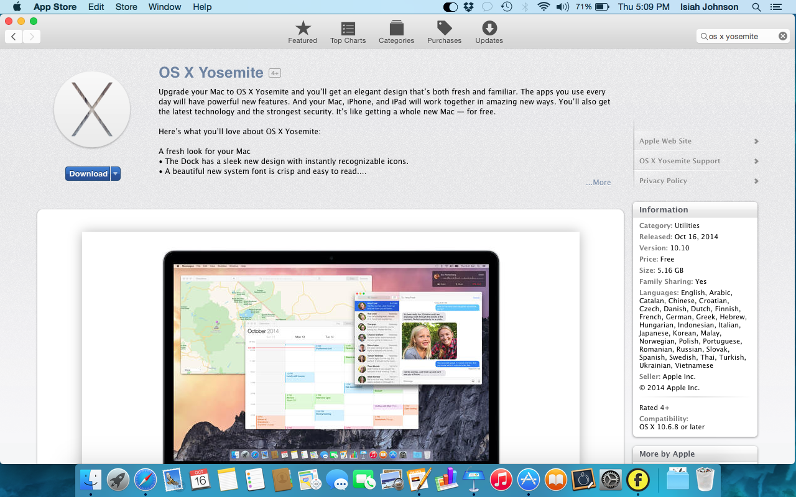Open the Privacy Policy link

pos(663,181)
